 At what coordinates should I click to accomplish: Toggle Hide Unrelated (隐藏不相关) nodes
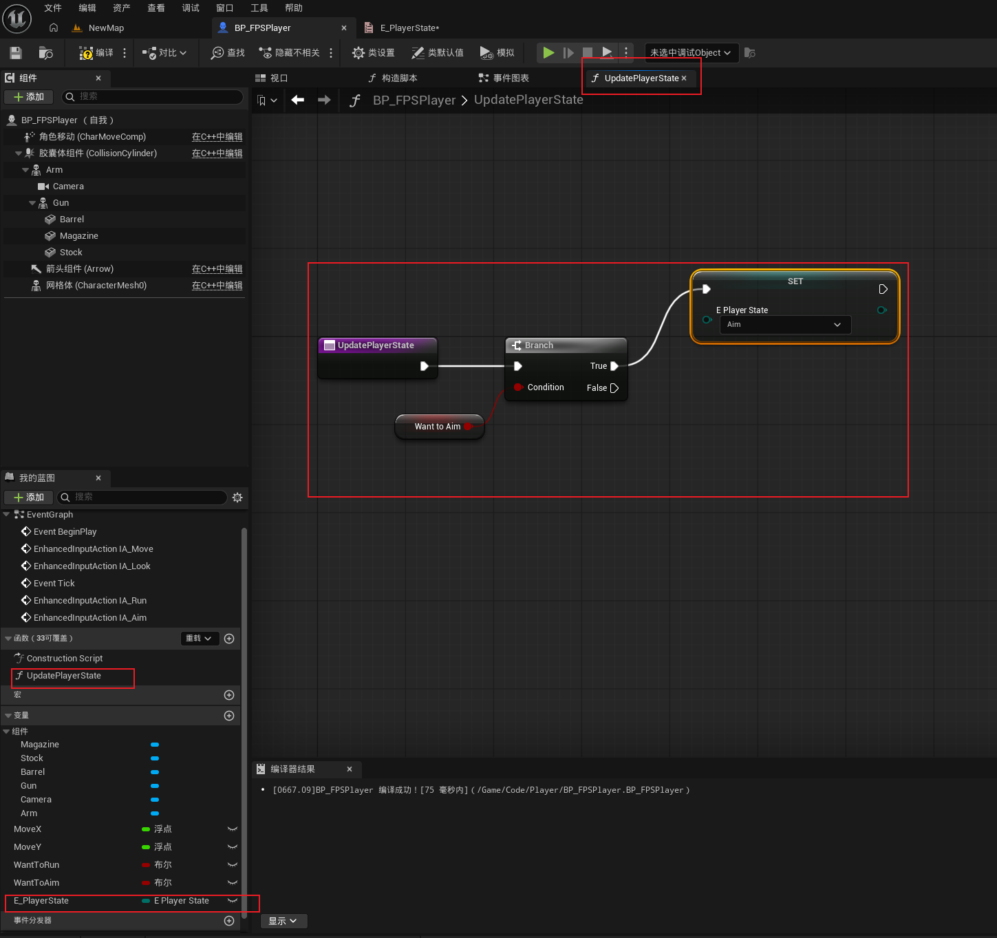pyautogui.click(x=289, y=53)
